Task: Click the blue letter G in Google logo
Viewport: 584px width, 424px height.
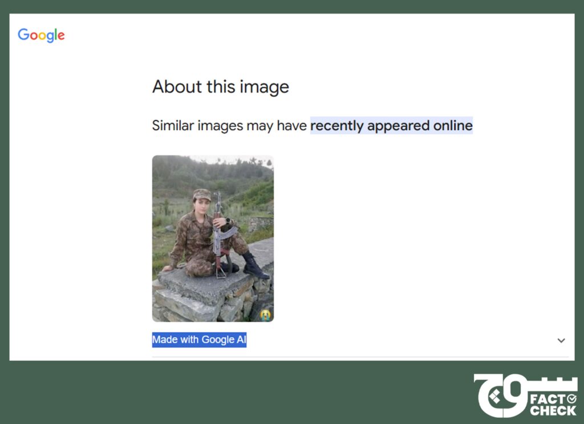Action: tap(23, 35)
